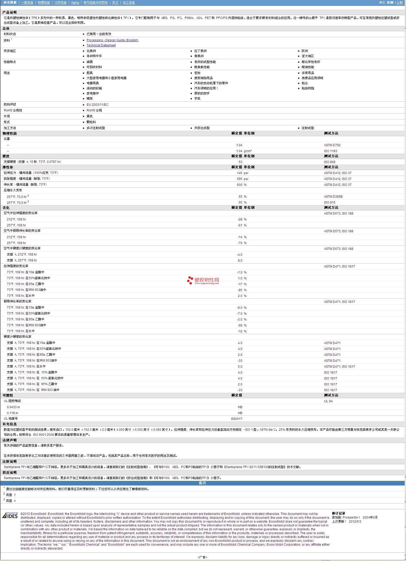Click ISO 1183 test method text

tap(331, 151)
